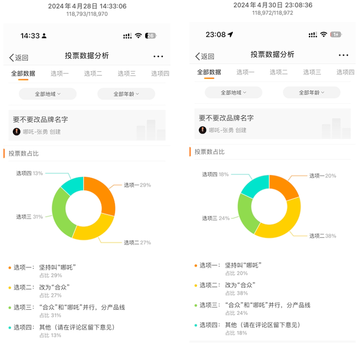Click creator avatar in right poll card
Screen dimensions: 360x343
pyautogui.click(x=202, y=130)
